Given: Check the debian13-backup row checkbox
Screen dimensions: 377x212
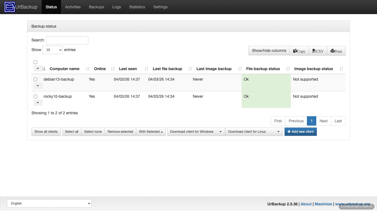Looking at the screenshot, I should pos(35,79).
